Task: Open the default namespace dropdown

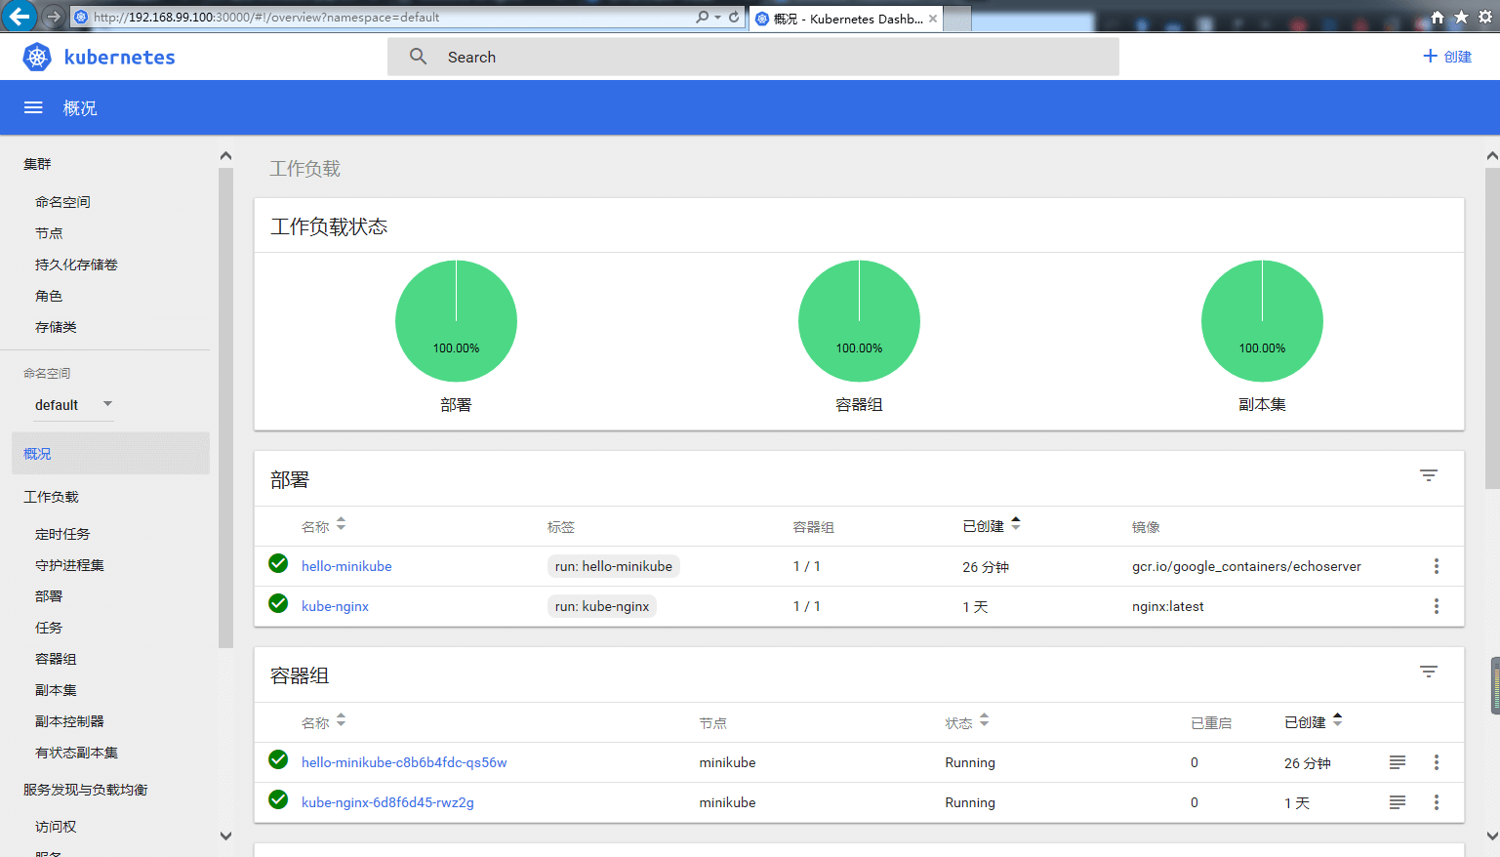Action: (74, 405)
